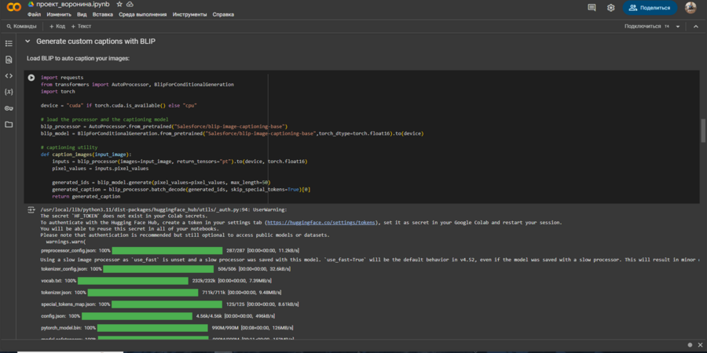Collapse the header with the chevron
The width and height of the screenshot is (707, 353).
tap(694, 26)
